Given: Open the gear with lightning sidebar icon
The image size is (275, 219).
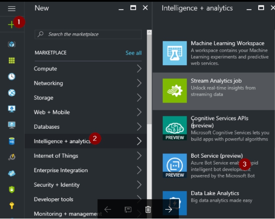Looking at the screenshot, I should tap(11, 157).
